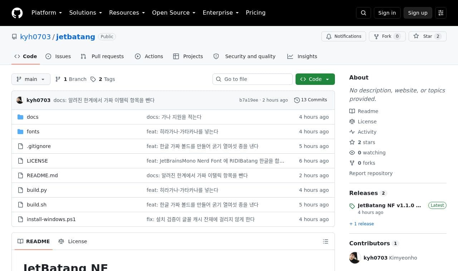This screenshot has height=271, width=458.
Task: Open the Actions tab
Action: (x=149, y=56)
